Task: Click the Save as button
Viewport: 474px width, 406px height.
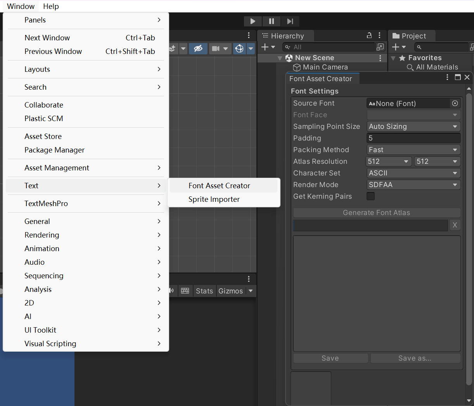Action: pos(415,358)
